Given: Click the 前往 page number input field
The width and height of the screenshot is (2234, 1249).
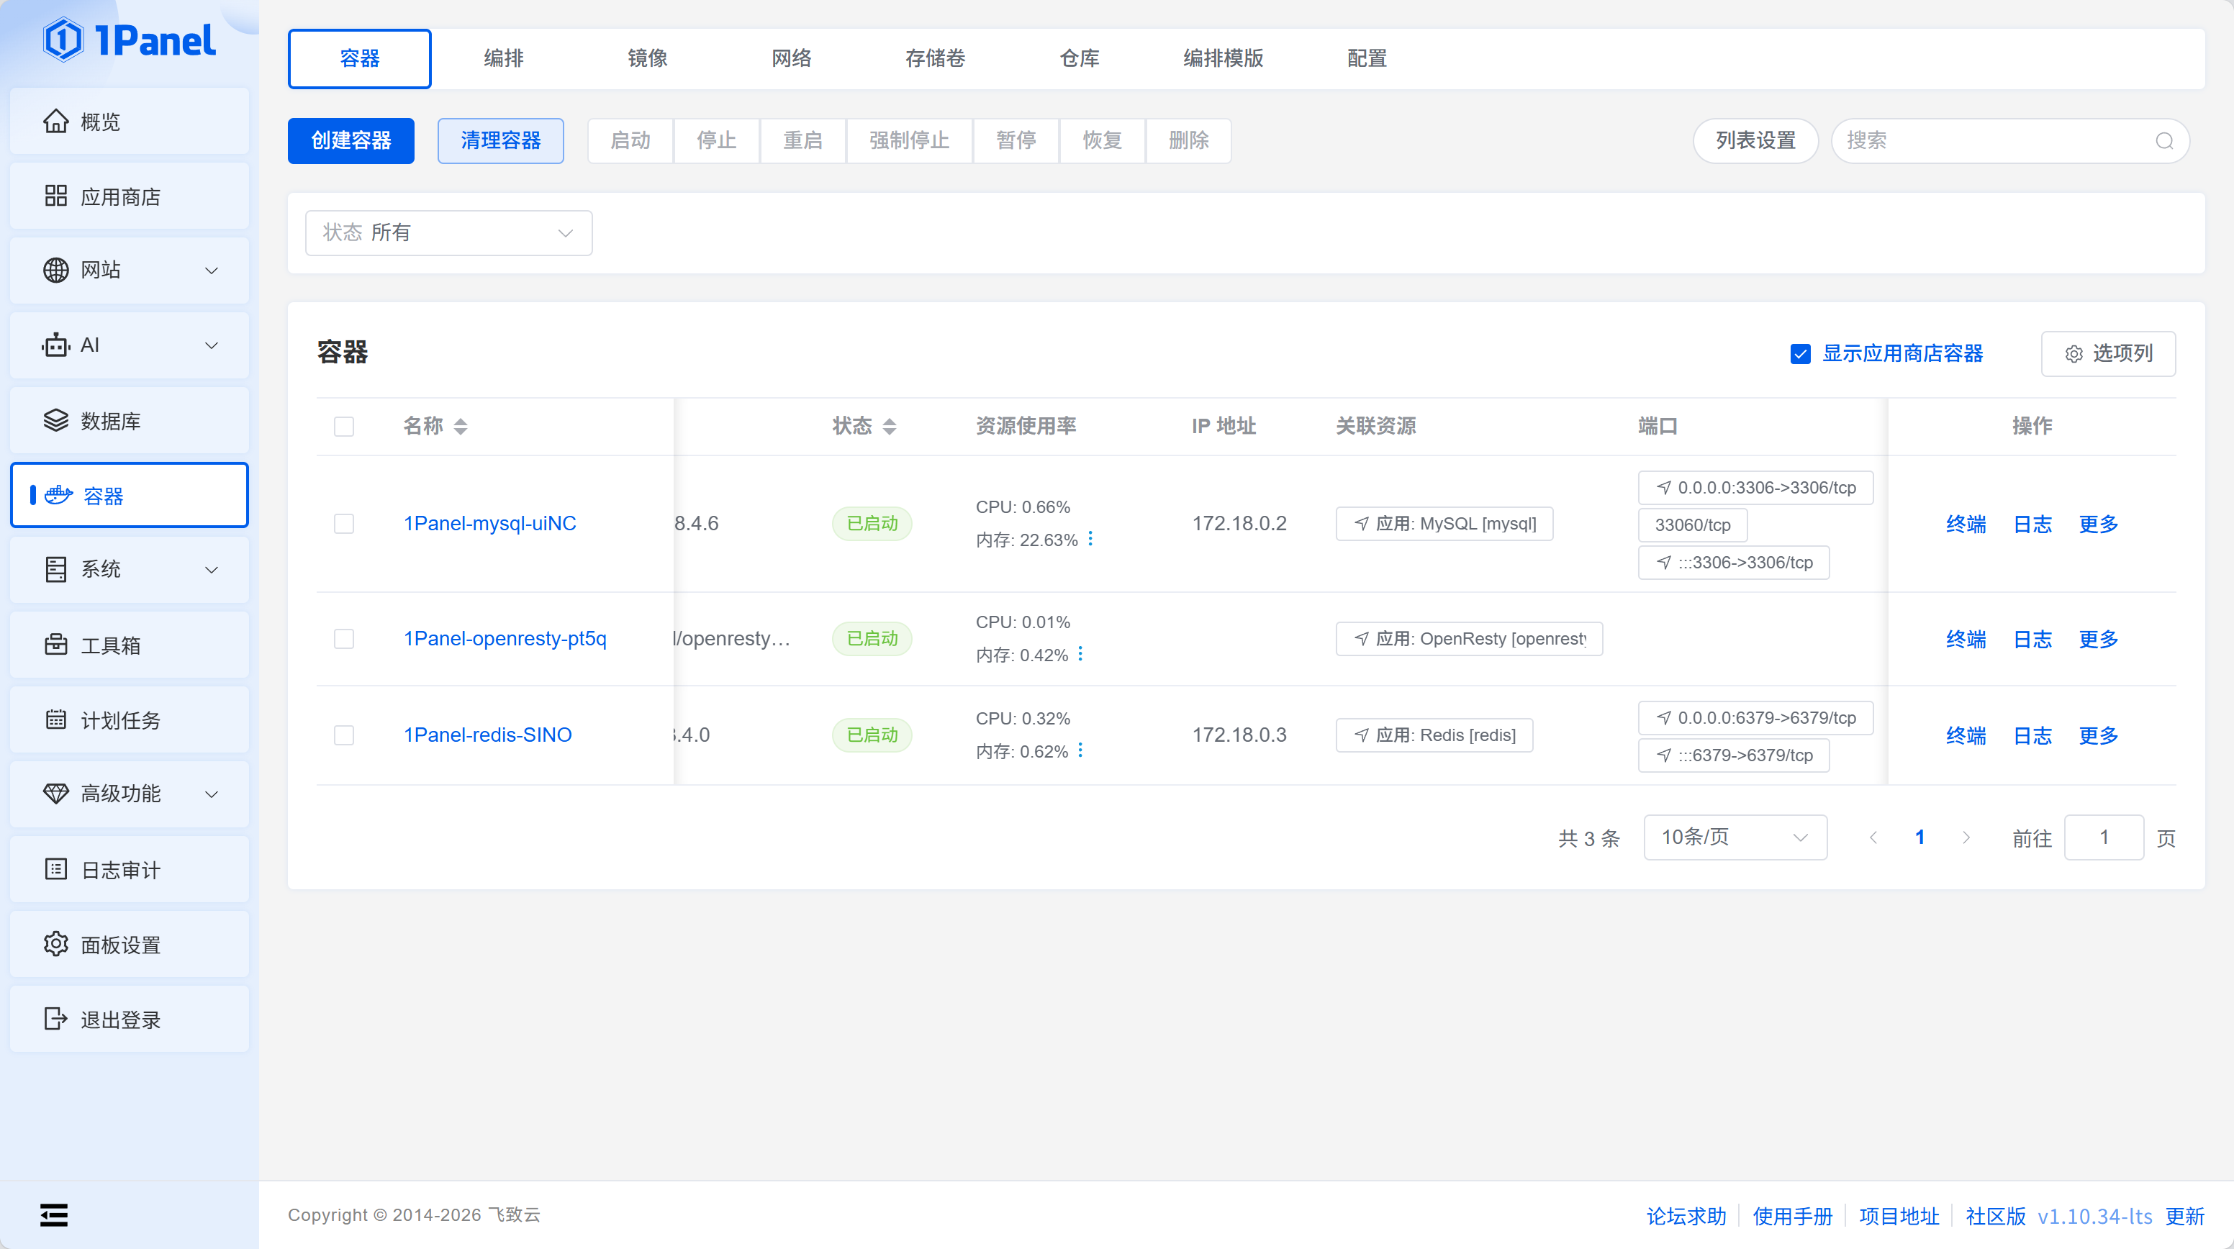Looking at the screenshot, I should (x=2103, y=837).
